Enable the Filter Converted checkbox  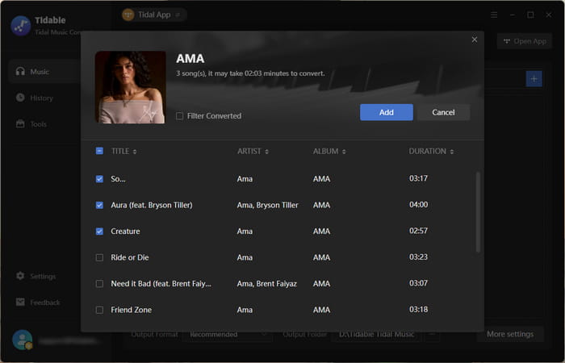179,116
